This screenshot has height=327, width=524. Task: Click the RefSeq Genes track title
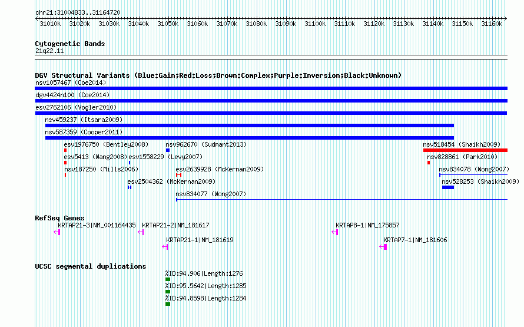[x=59, y=218]
